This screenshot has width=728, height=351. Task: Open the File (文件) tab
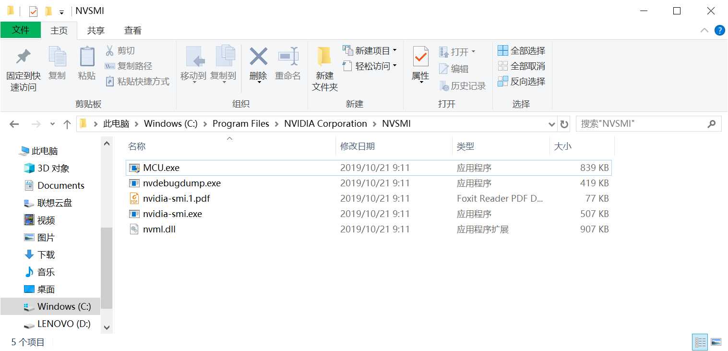21,30
